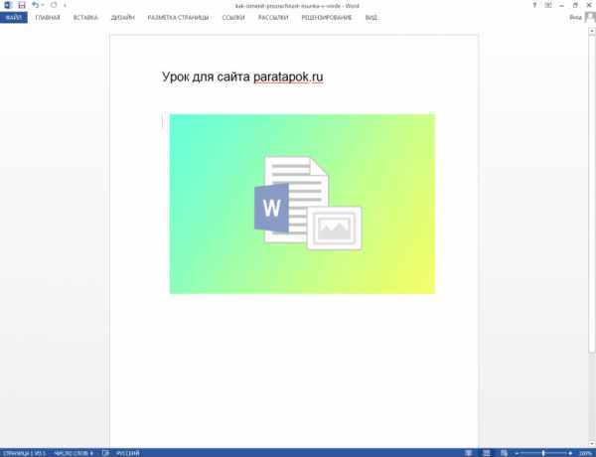Click the proofing errors book icon

click(x=105, y=453)
